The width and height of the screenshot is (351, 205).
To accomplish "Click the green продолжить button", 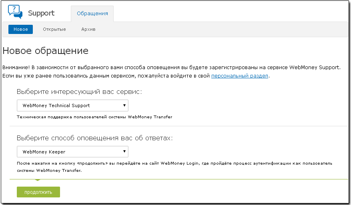I will coord(38,192).
